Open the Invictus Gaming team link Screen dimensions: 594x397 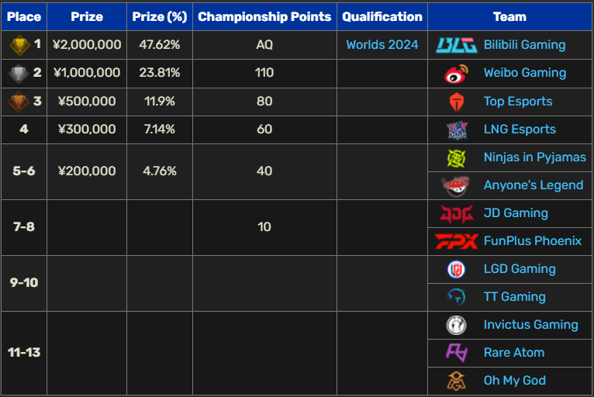click(530, 325)
